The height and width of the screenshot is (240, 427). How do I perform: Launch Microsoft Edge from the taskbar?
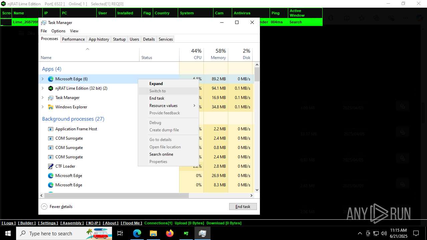pos(137,233)
